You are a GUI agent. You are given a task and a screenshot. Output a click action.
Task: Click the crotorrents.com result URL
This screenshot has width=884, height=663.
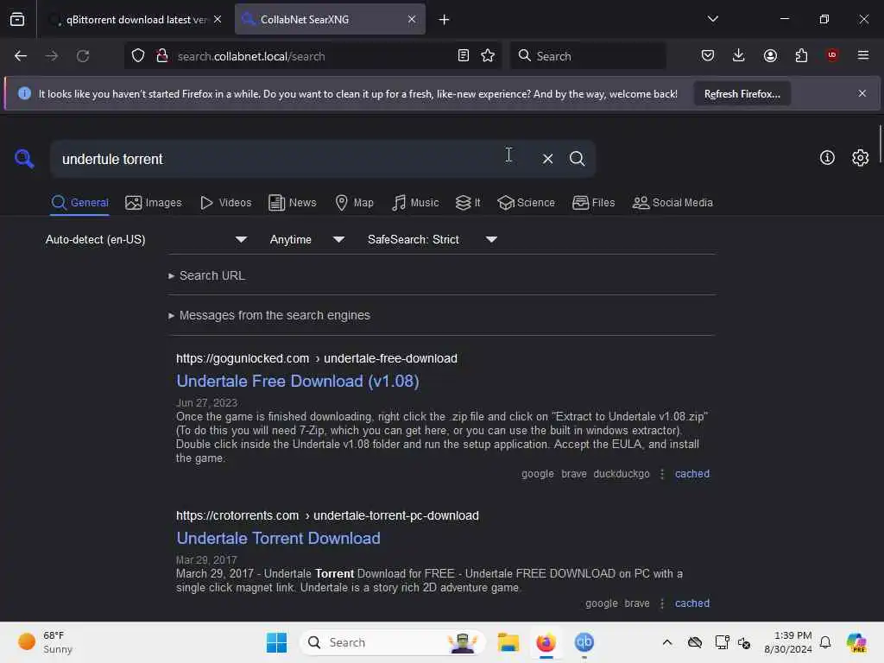[x=327, y=516]
